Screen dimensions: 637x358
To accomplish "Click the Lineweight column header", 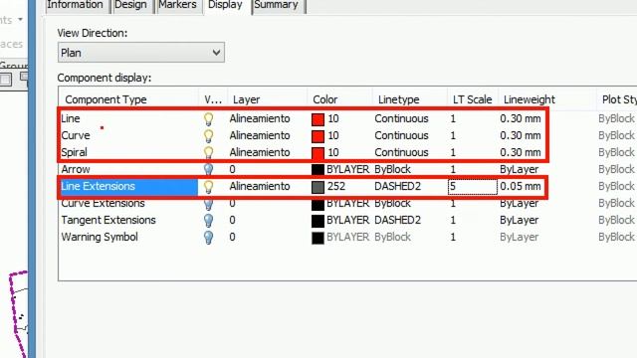I will [530, 99].
